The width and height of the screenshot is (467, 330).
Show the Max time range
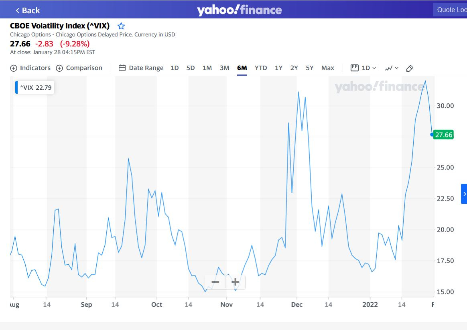pos(328,68)
